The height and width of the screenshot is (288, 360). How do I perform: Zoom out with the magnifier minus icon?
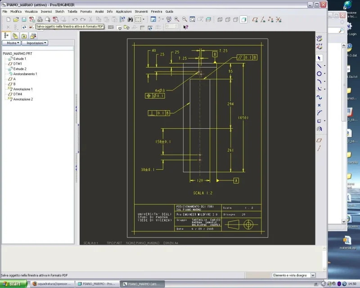click(184, 19)
